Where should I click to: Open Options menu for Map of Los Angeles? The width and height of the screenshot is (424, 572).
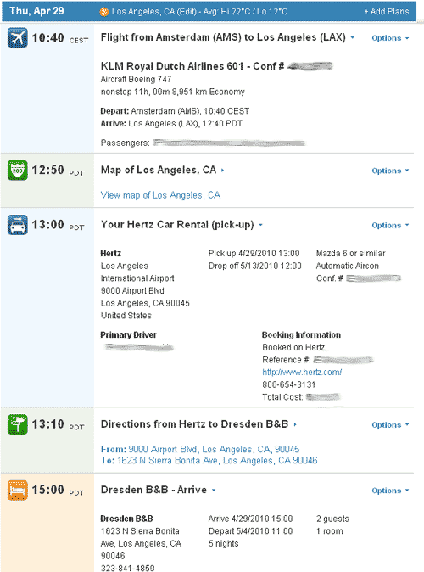[390, 171]
